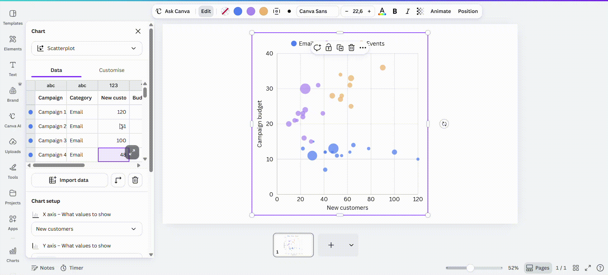Image resolution: width=608 pixels, height=275 pixels.
Task: Open the Uploads sidebar icon
Action: [13, 146]
